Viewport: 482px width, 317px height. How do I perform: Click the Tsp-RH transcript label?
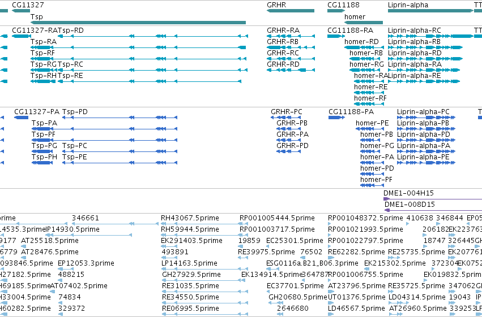coord(44,76)
